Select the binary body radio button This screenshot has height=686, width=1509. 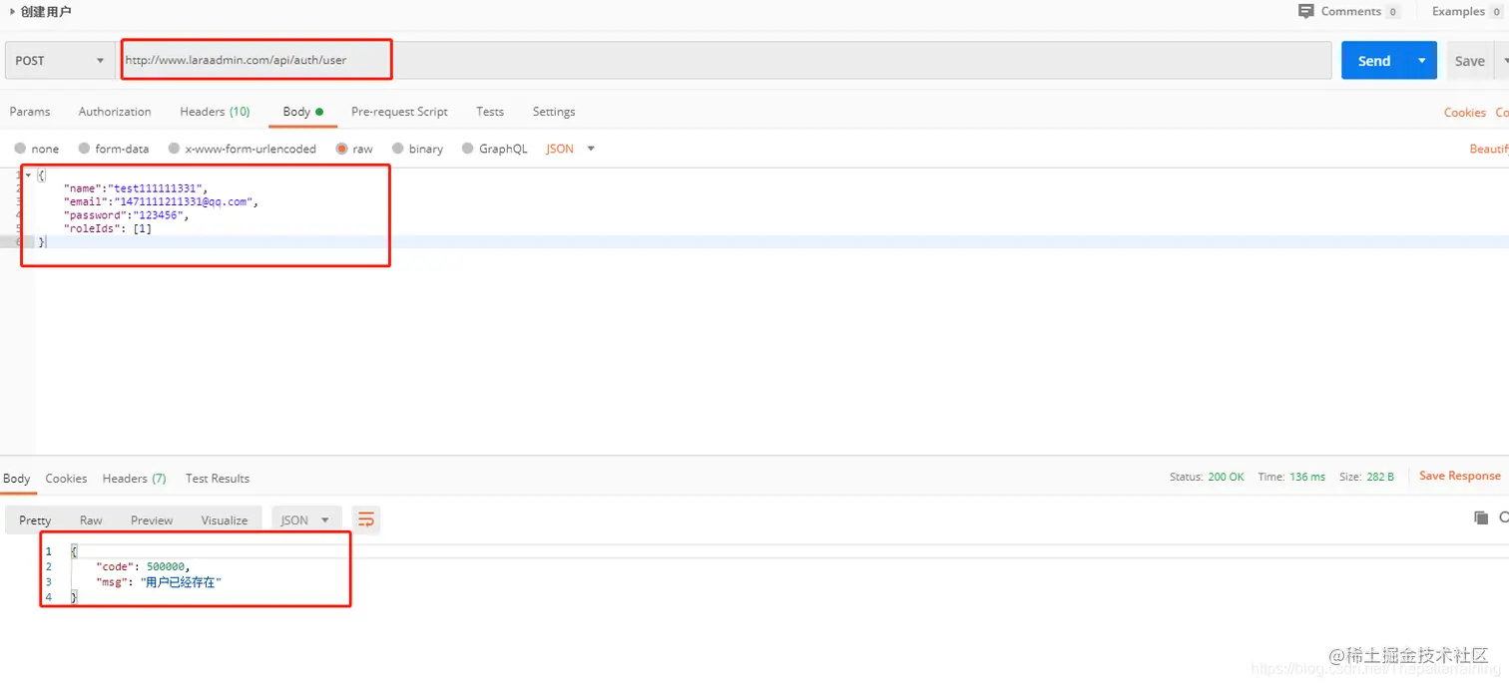pos(398,149)
